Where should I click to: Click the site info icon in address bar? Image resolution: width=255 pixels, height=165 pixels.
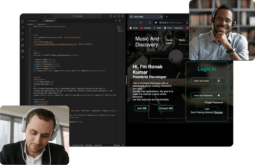[x=156, y=22]
